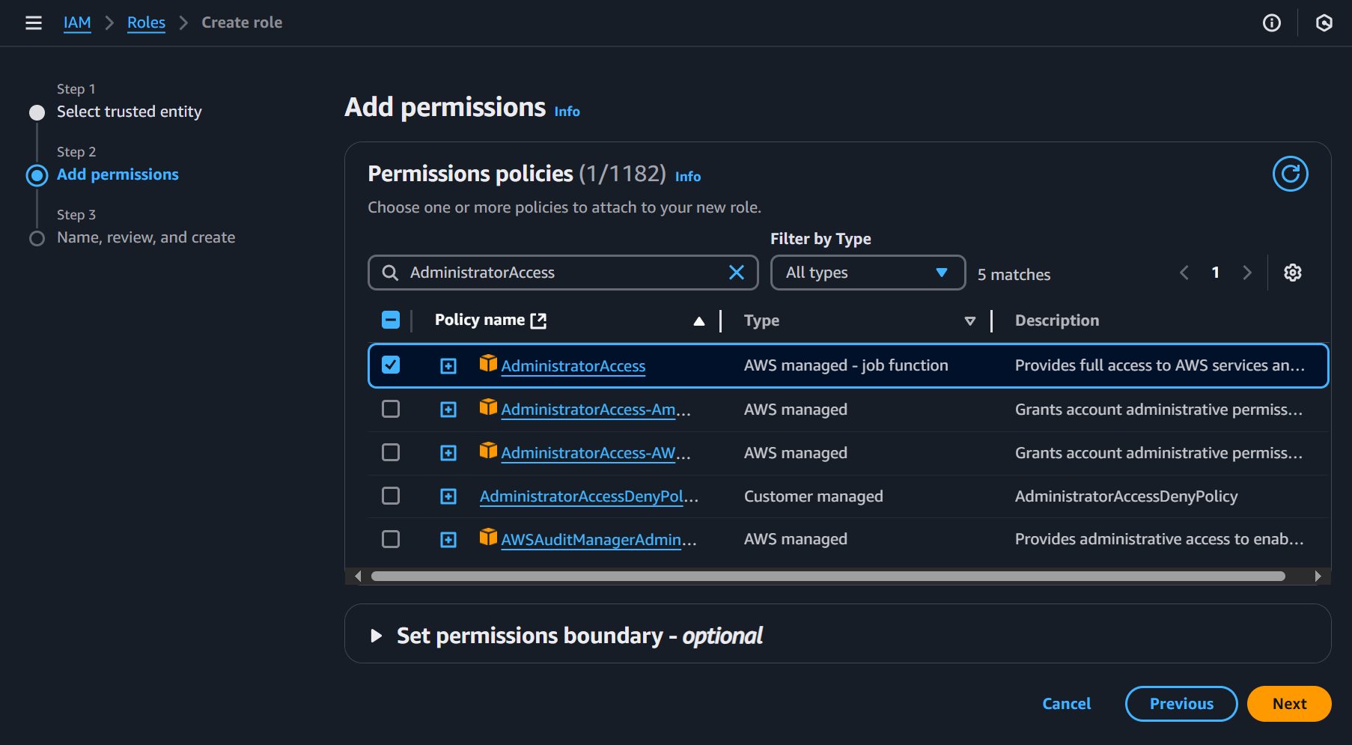The image size is (1352, 745).
Task: Select the AWSAuditManagerAdmin policy checkbox
Action: click(x=391, y=539)
